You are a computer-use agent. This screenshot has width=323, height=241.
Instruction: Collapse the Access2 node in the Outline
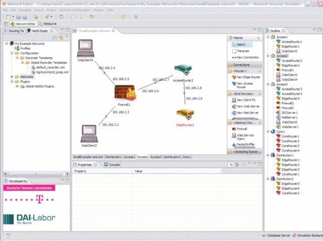(267, 56)
